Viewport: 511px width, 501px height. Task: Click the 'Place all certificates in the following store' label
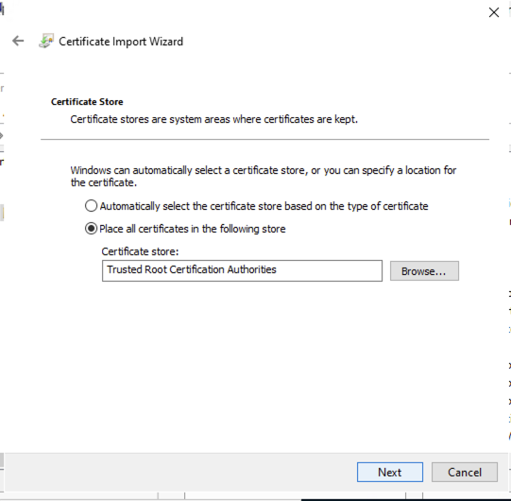[193, 229]
